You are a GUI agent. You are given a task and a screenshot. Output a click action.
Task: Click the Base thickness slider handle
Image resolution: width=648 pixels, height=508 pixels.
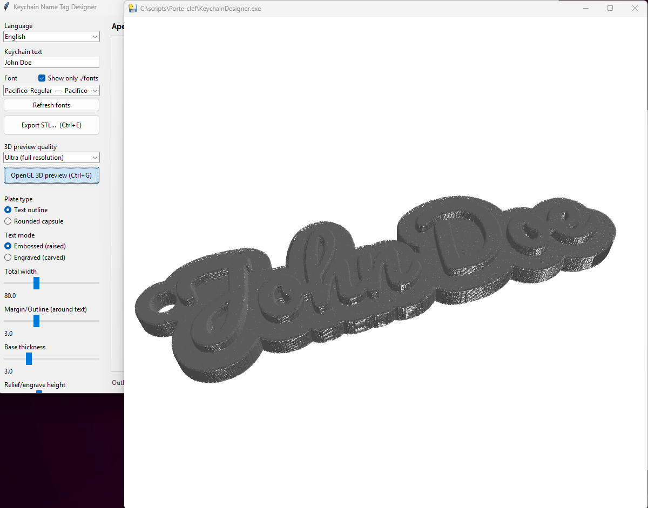coord(29,358)
